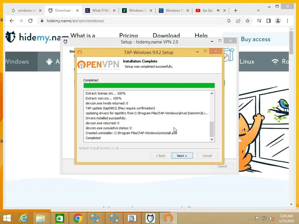Click hidemy.name VPN Setup title bar icon
Viewport: 299px width, 224px height.
(x=65, y=41)
